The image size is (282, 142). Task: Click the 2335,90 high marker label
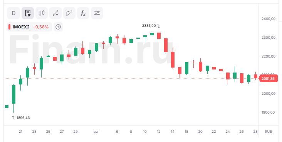[x=149, y=26]
